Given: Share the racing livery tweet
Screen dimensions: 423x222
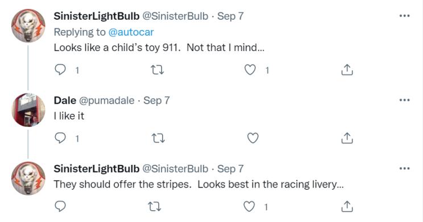Looking at the screenshot, I should (347, 206).
